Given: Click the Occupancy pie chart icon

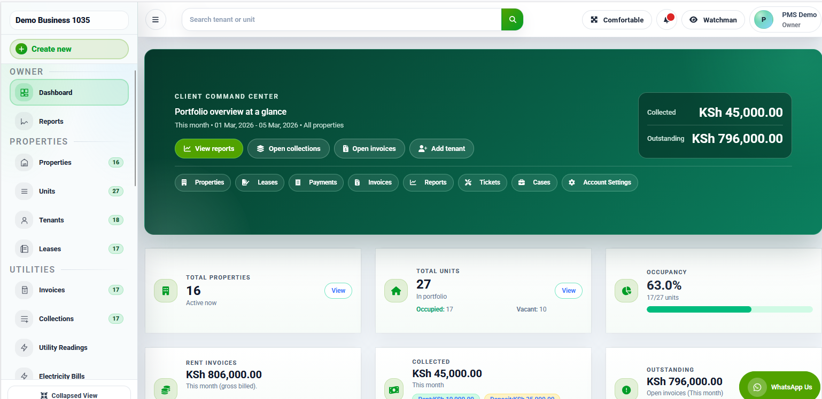Looking at the screenshot, I should (x=626, y=291).
